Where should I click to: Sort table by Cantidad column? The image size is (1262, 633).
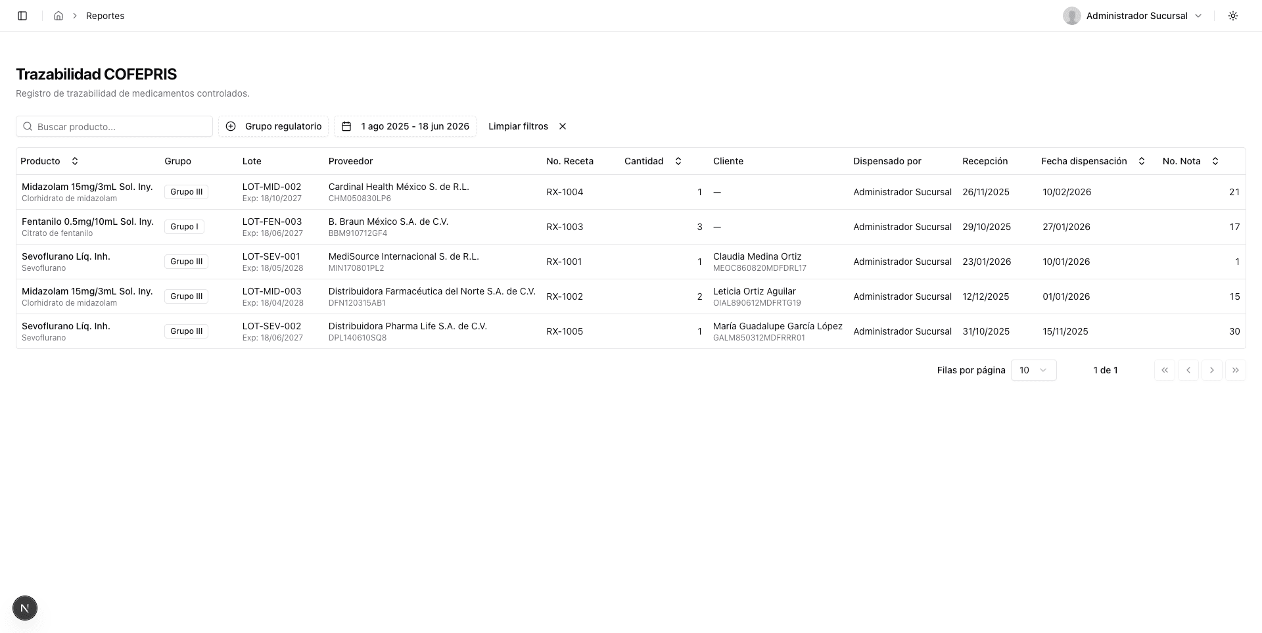[653, 161]
